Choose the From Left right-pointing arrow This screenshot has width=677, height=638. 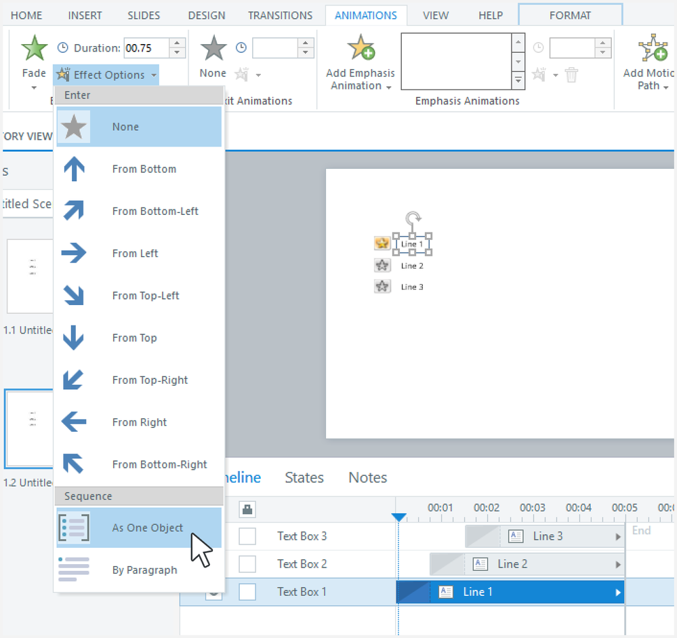74,253
